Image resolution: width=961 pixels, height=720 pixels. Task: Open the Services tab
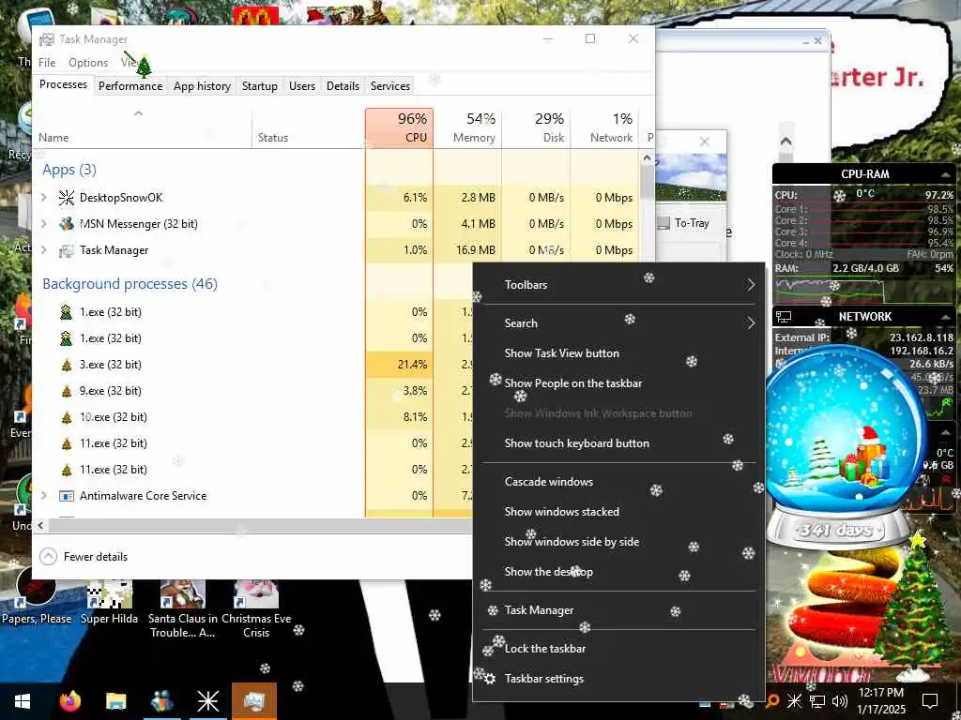click(x=390, y=86)
